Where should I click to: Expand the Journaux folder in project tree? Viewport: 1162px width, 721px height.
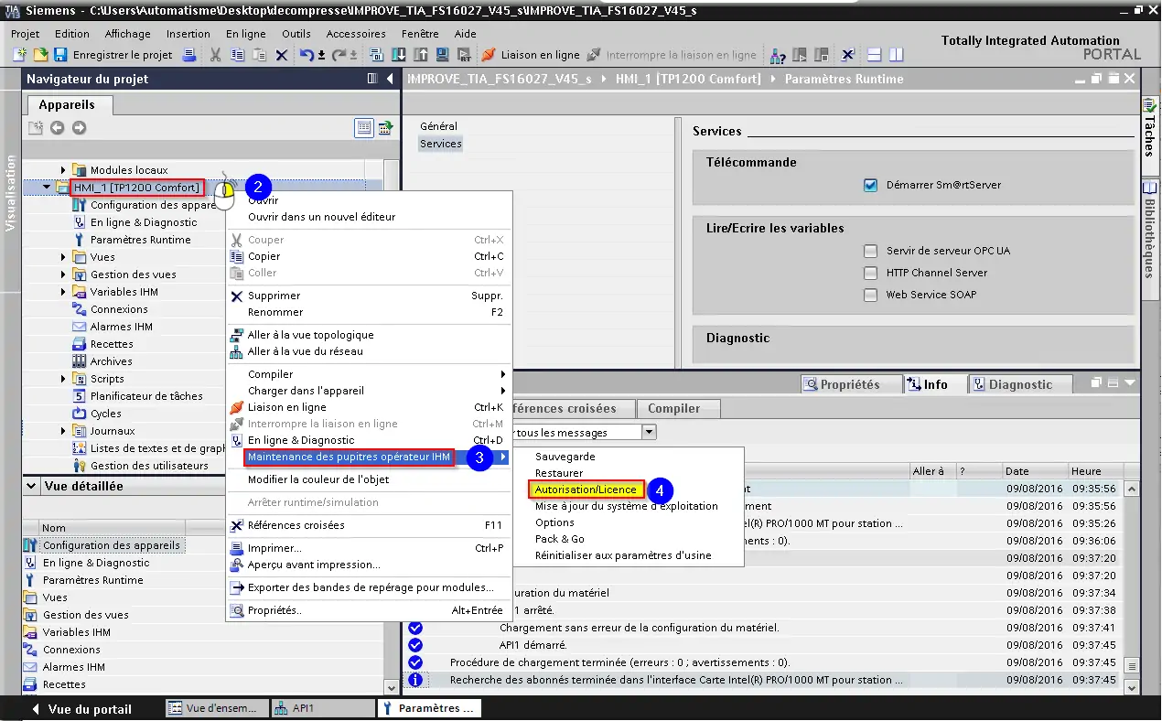tap(63, 431)
